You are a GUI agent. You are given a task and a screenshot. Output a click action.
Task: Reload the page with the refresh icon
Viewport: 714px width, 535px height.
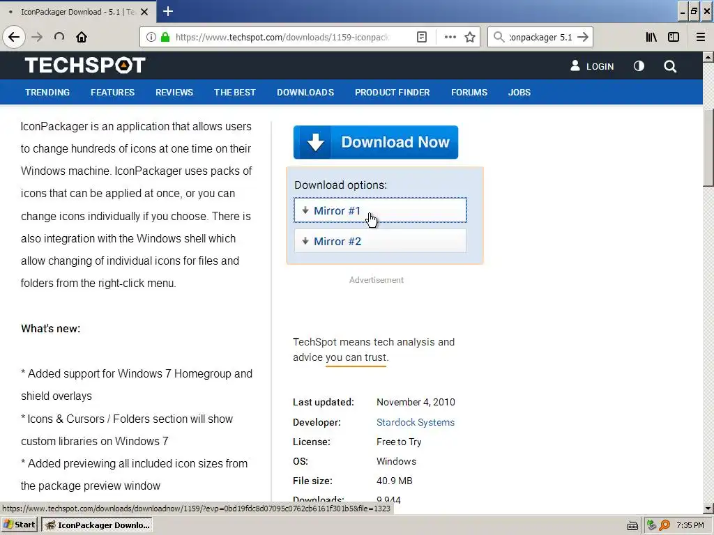point(59,37)
